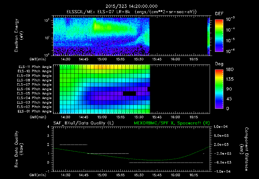Select the ELS-06 Pitch Angle row label
Viewport: 259px width, 179px height.
(x=34, y=89)
